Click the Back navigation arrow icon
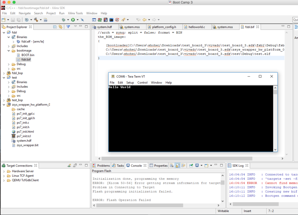 (145, 20)
